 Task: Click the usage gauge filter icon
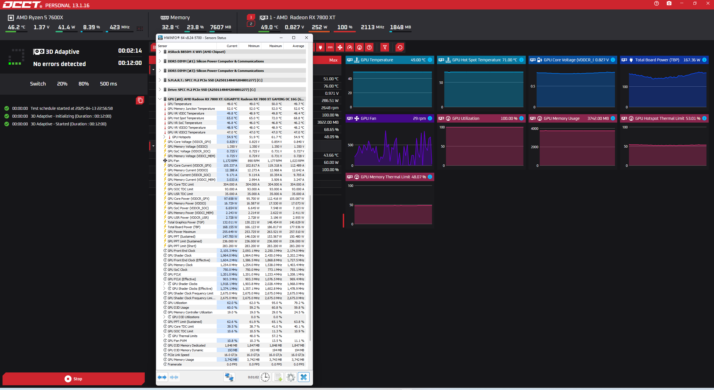point(360,47)
